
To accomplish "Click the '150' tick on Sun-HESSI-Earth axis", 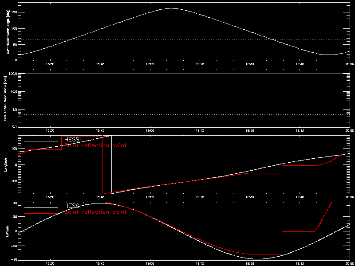I will (x=14, y=12).
